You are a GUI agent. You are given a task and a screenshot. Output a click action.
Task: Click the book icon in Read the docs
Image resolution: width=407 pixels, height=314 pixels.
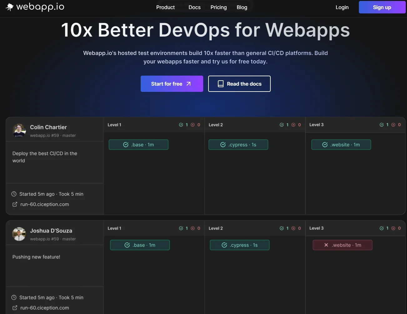tap(221, 84)
